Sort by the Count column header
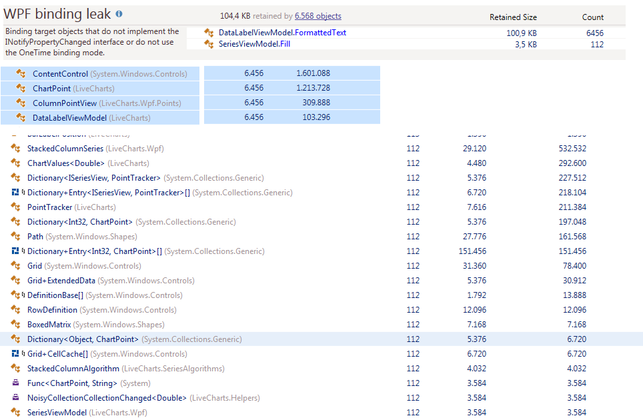Viewport: 643px width, 418px height. (x=592, y=17)
